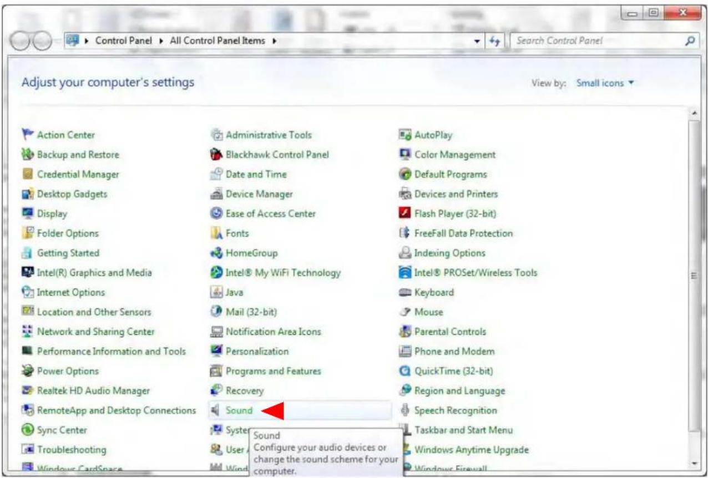Click Control Panel in the address bar

coord(124,41)
